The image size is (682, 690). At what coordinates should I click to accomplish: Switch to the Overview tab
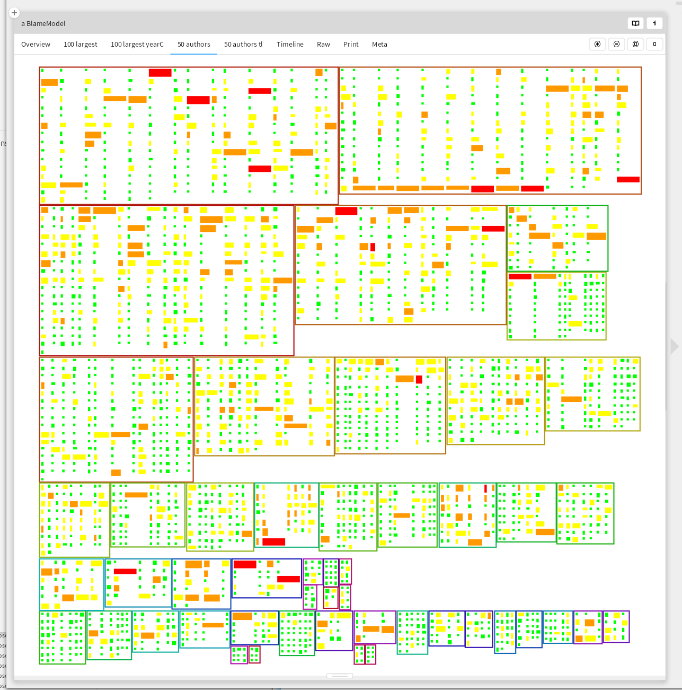[36, 45]
